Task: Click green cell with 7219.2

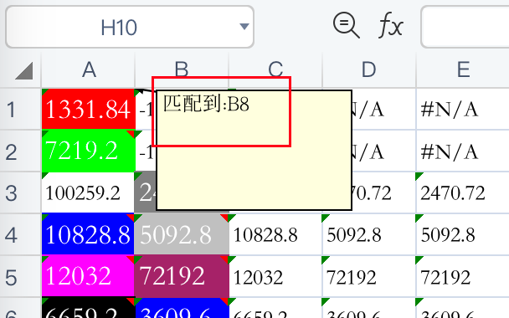Action: [x=88, y=151]
